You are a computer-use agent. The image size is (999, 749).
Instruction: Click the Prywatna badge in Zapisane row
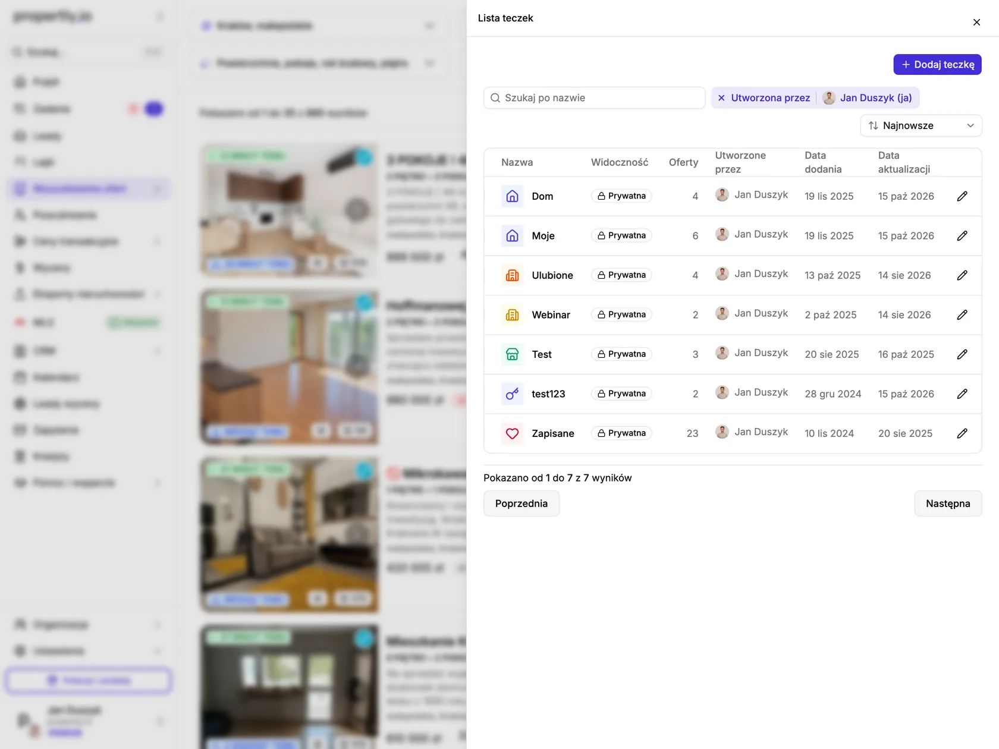coord(621,433)
